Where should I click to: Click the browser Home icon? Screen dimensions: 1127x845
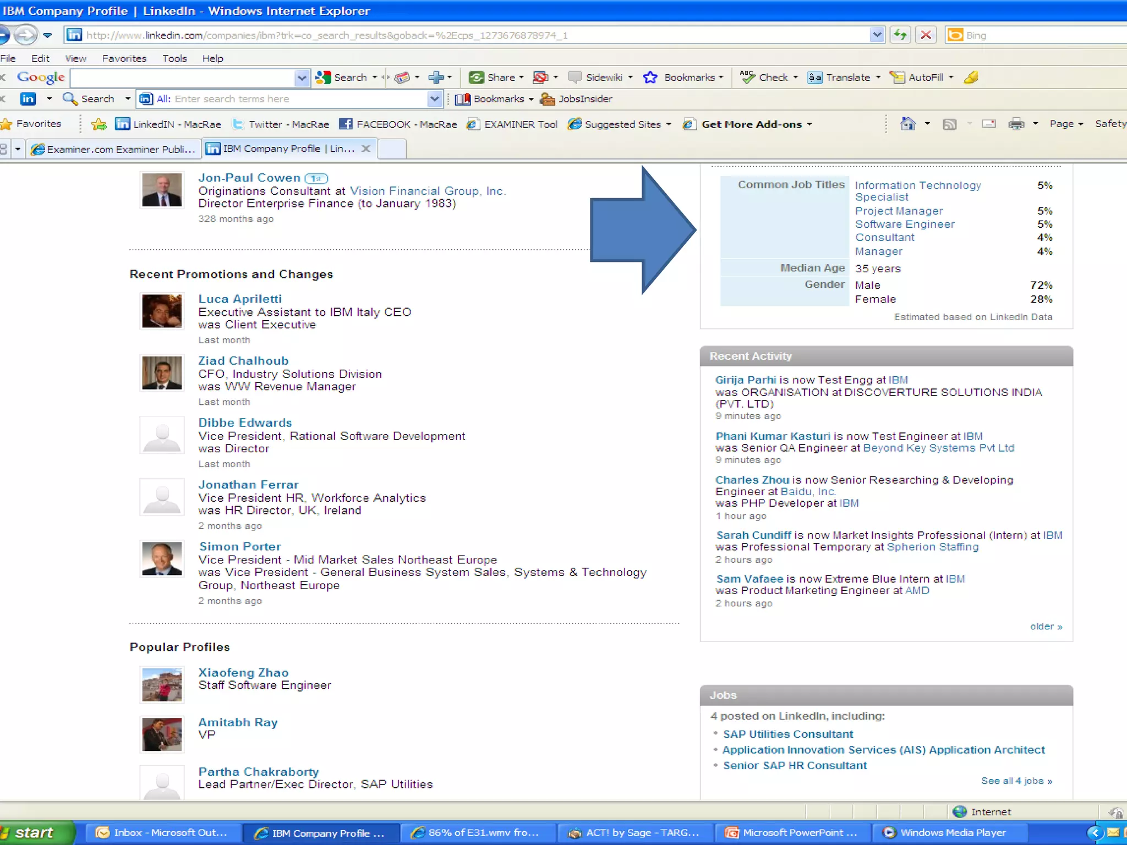907,124
